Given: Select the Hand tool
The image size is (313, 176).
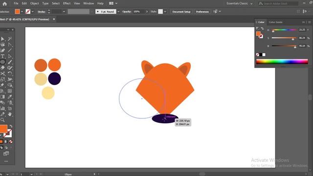Looking at the screenshot, I should (x=10, y=114).
